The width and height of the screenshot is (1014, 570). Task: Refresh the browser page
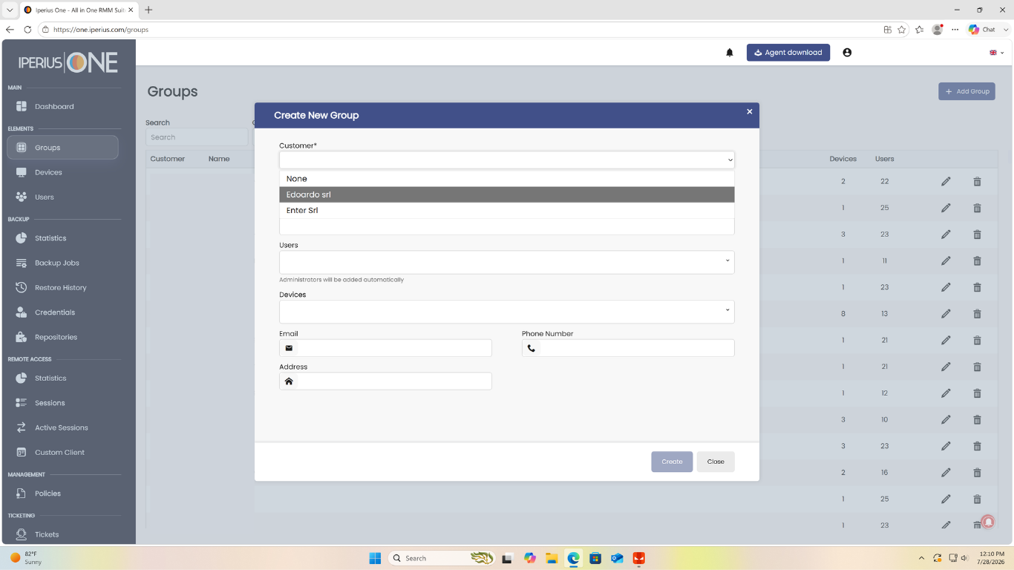(27, 30)
